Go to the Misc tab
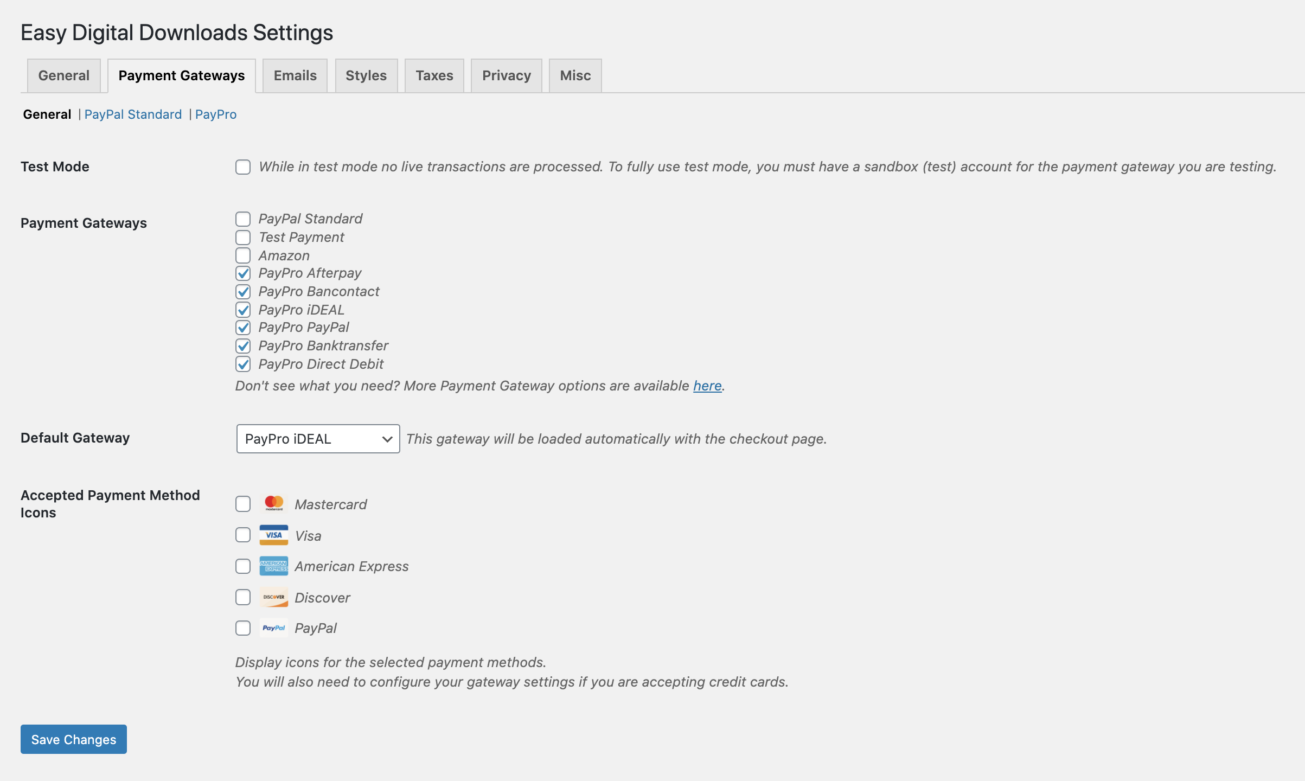Screen dimensions: 1305x781 click(575, 76)
